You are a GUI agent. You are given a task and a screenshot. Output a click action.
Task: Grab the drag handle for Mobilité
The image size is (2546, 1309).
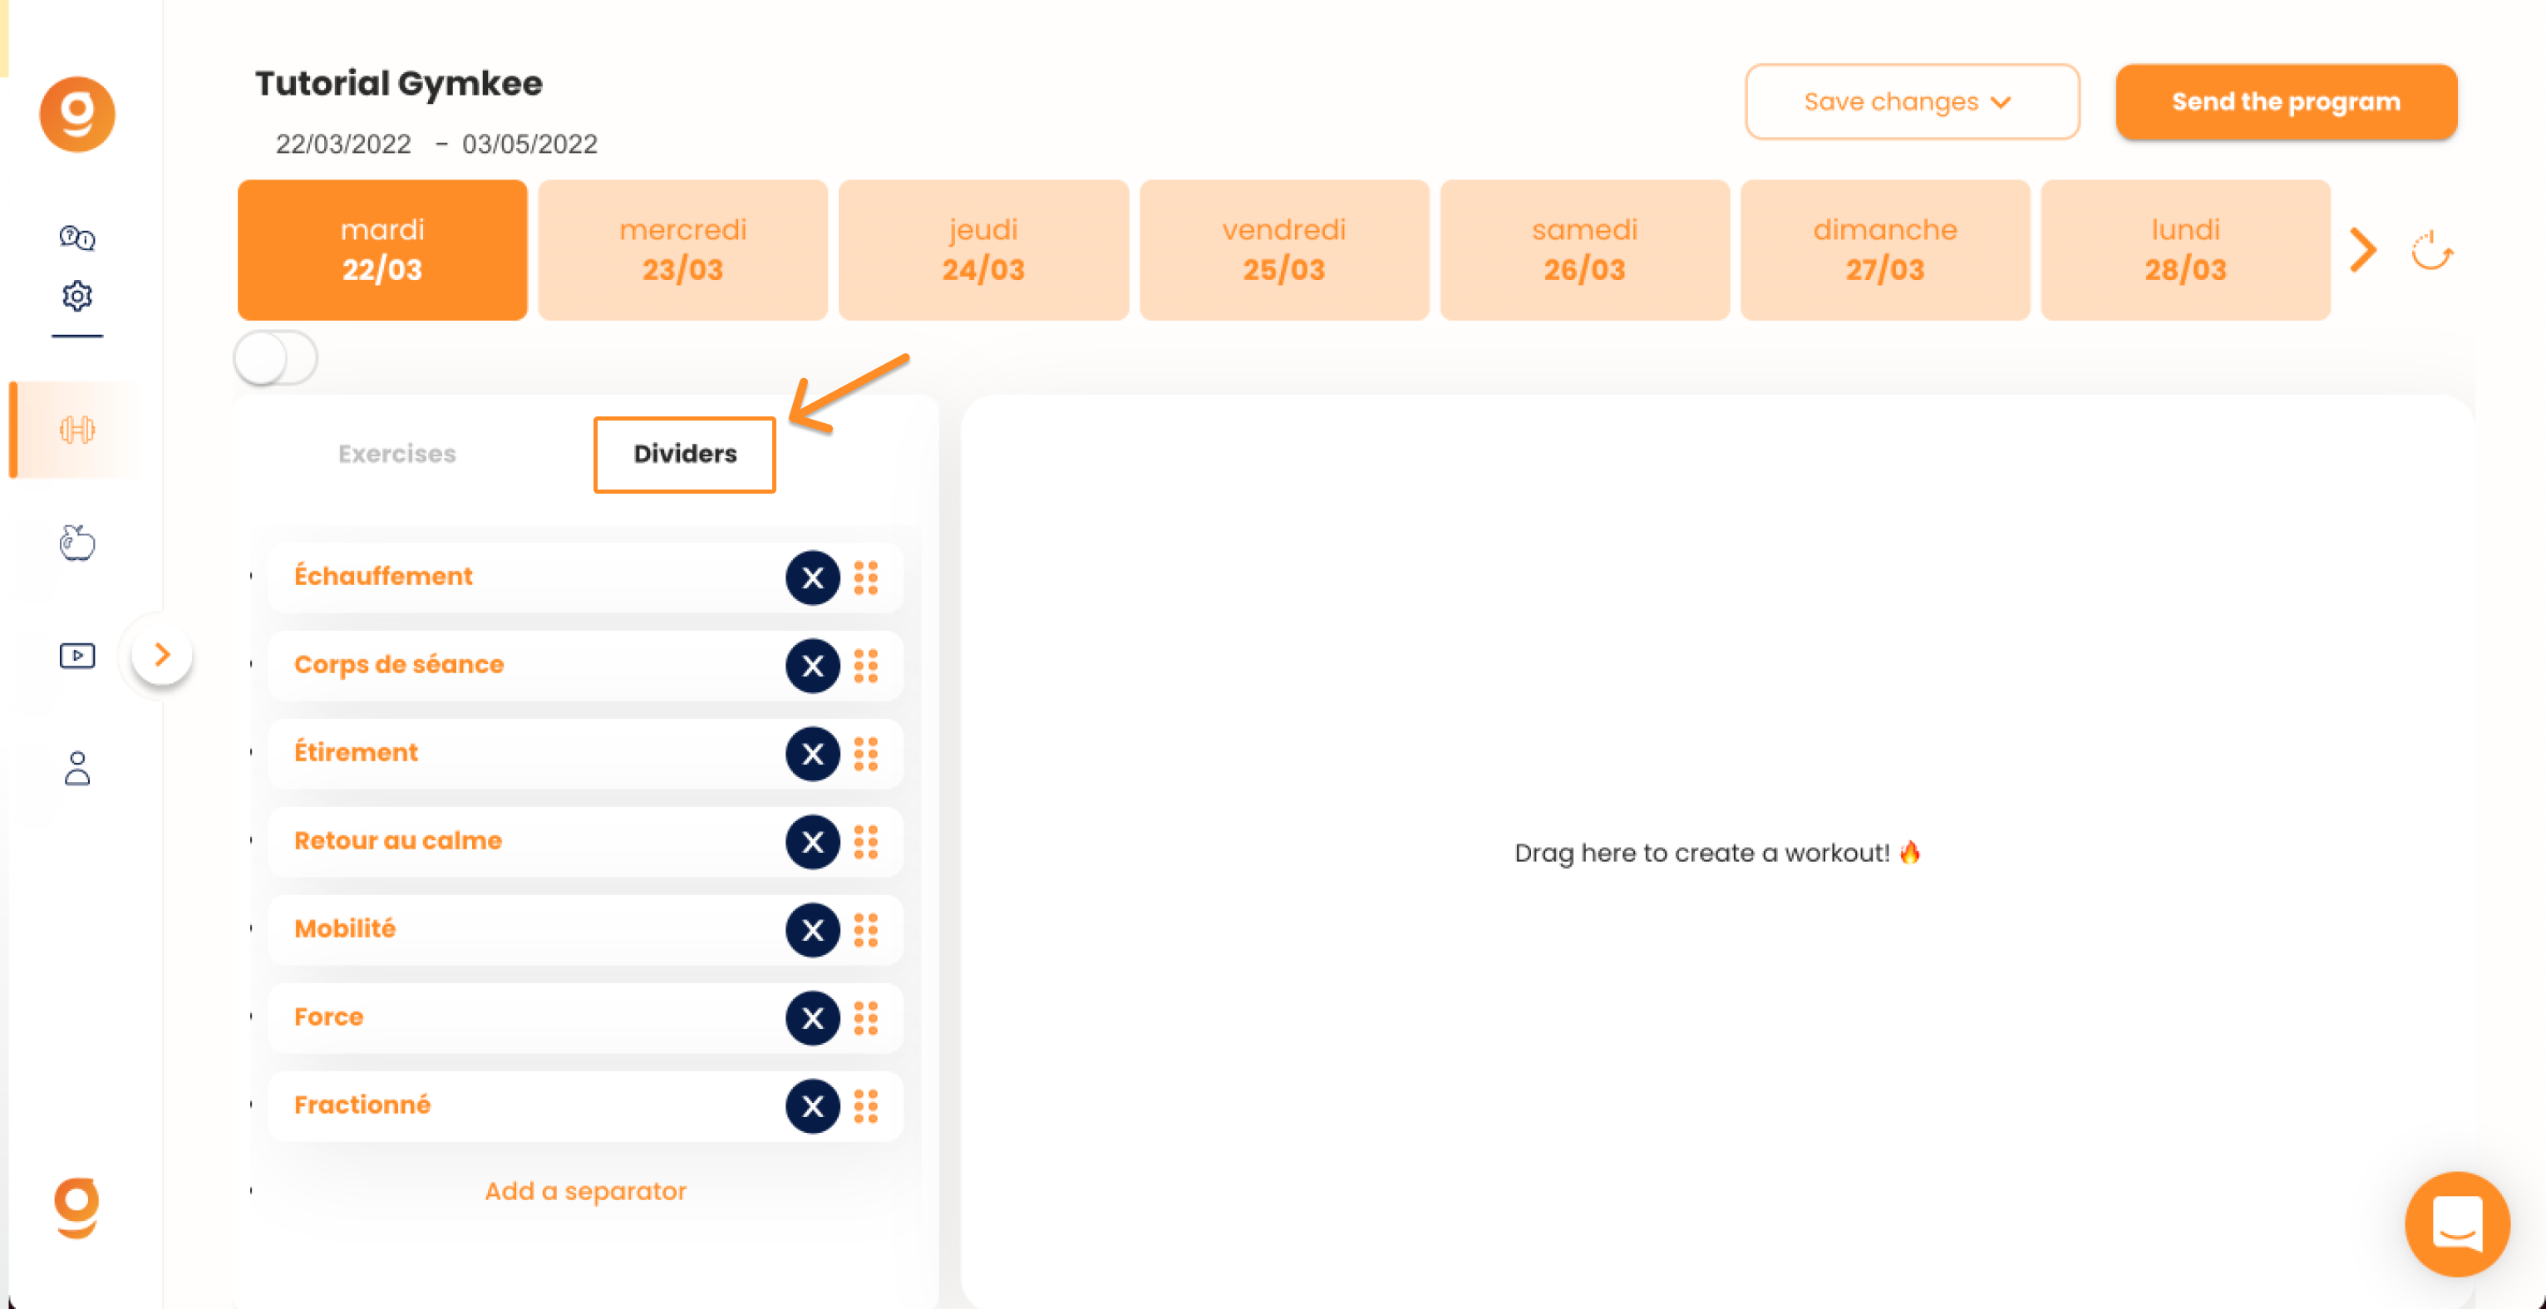point(866,930)
